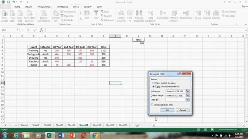Switch to Sheet11 tab
This screenshot has width=248, height=139.
click(x=97, y=125)
